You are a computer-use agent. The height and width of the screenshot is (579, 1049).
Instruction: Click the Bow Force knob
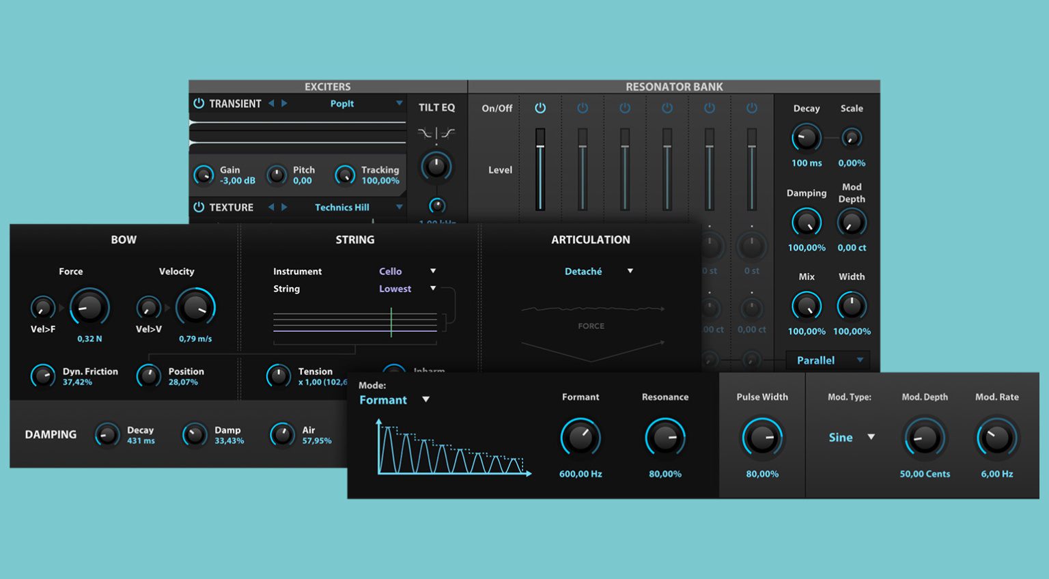(88, 309)
